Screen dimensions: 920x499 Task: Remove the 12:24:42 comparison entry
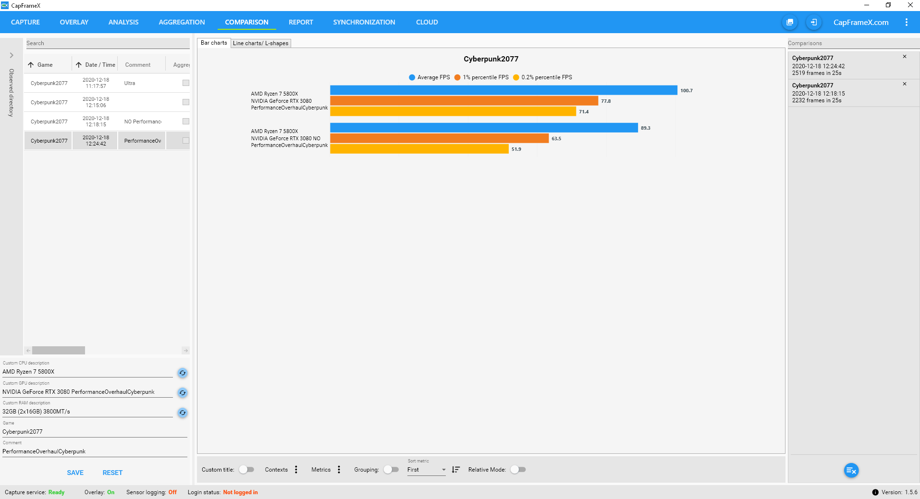tap(905, 57)
